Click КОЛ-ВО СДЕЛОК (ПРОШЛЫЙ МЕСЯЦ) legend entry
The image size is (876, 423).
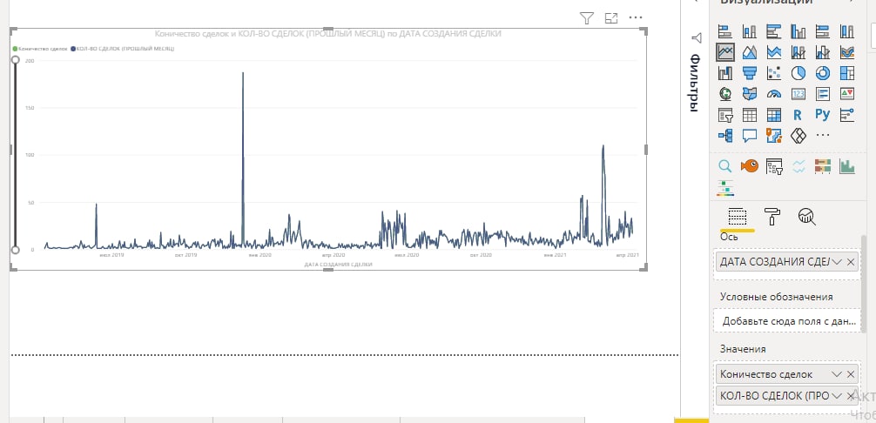pos(123,49)
